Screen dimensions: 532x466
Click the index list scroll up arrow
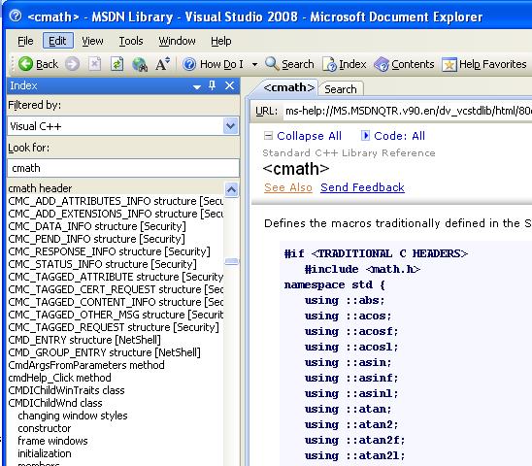231,189
